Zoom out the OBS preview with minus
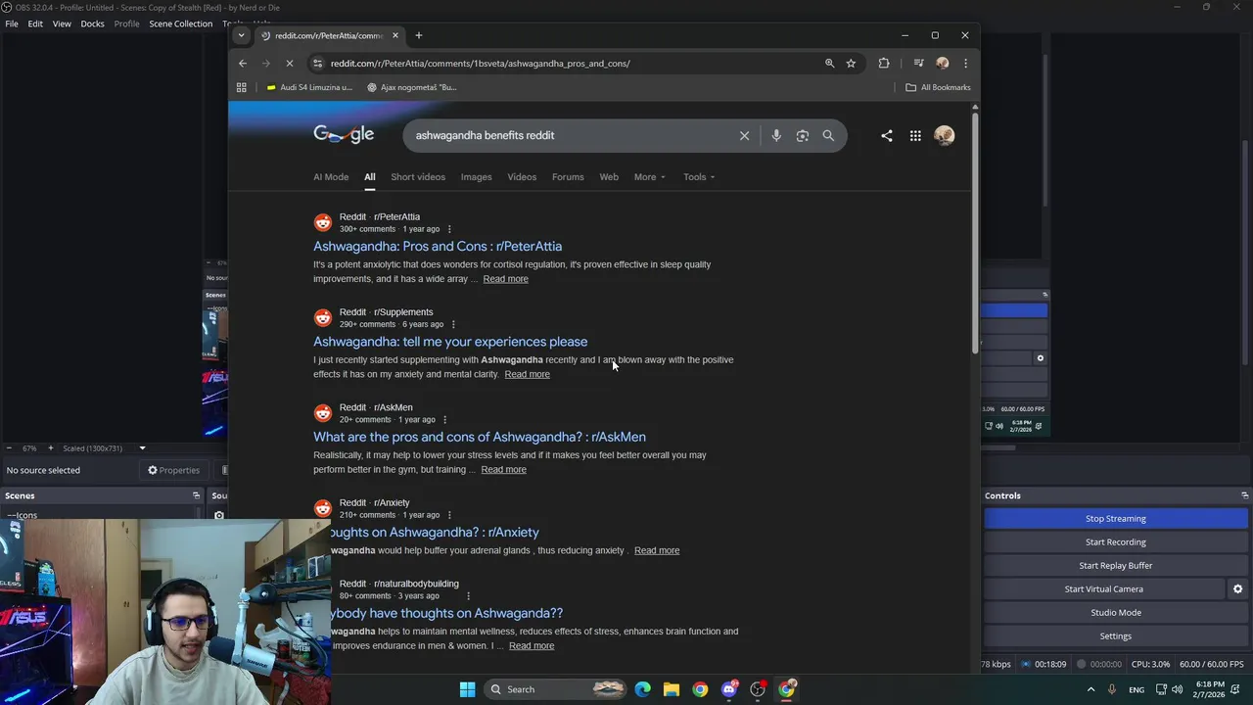The image size is (1253, 705). pos(9,448)
